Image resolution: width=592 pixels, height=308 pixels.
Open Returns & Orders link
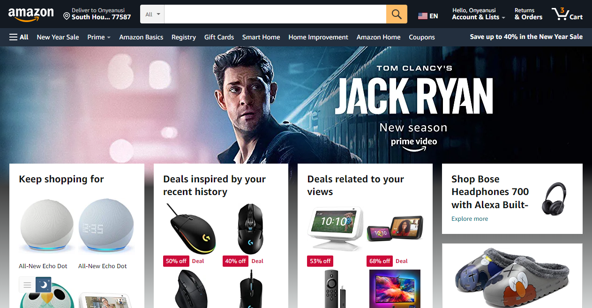click(x=528, y=14)
